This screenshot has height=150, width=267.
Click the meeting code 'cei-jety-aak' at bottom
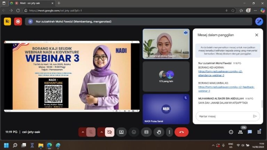pyautogui.click(x=31, y=132)
